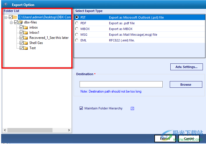Select the PST export radio button
The height and width of the screenshot is (144, 206).
tap(77, 17)
